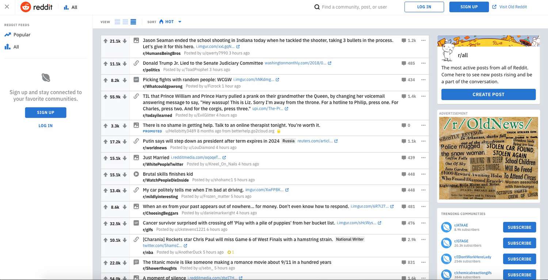Downvote the Prince William TIL post
Image resolution: width=548 pixels, height=280 pixels.
[125, 97]
